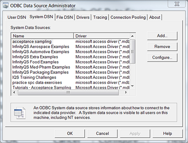Open the About tab
Image resolution: width=188 pixels, height=143 pixels.
[x=155, y=17]
